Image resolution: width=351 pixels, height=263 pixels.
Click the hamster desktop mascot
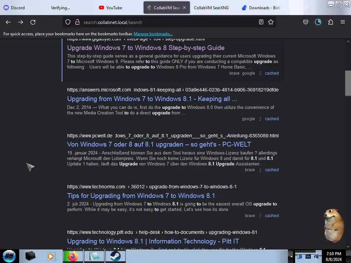(334, 225)
